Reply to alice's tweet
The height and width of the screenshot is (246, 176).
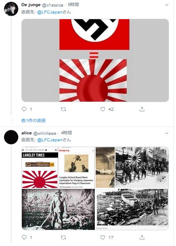[24, 237]
